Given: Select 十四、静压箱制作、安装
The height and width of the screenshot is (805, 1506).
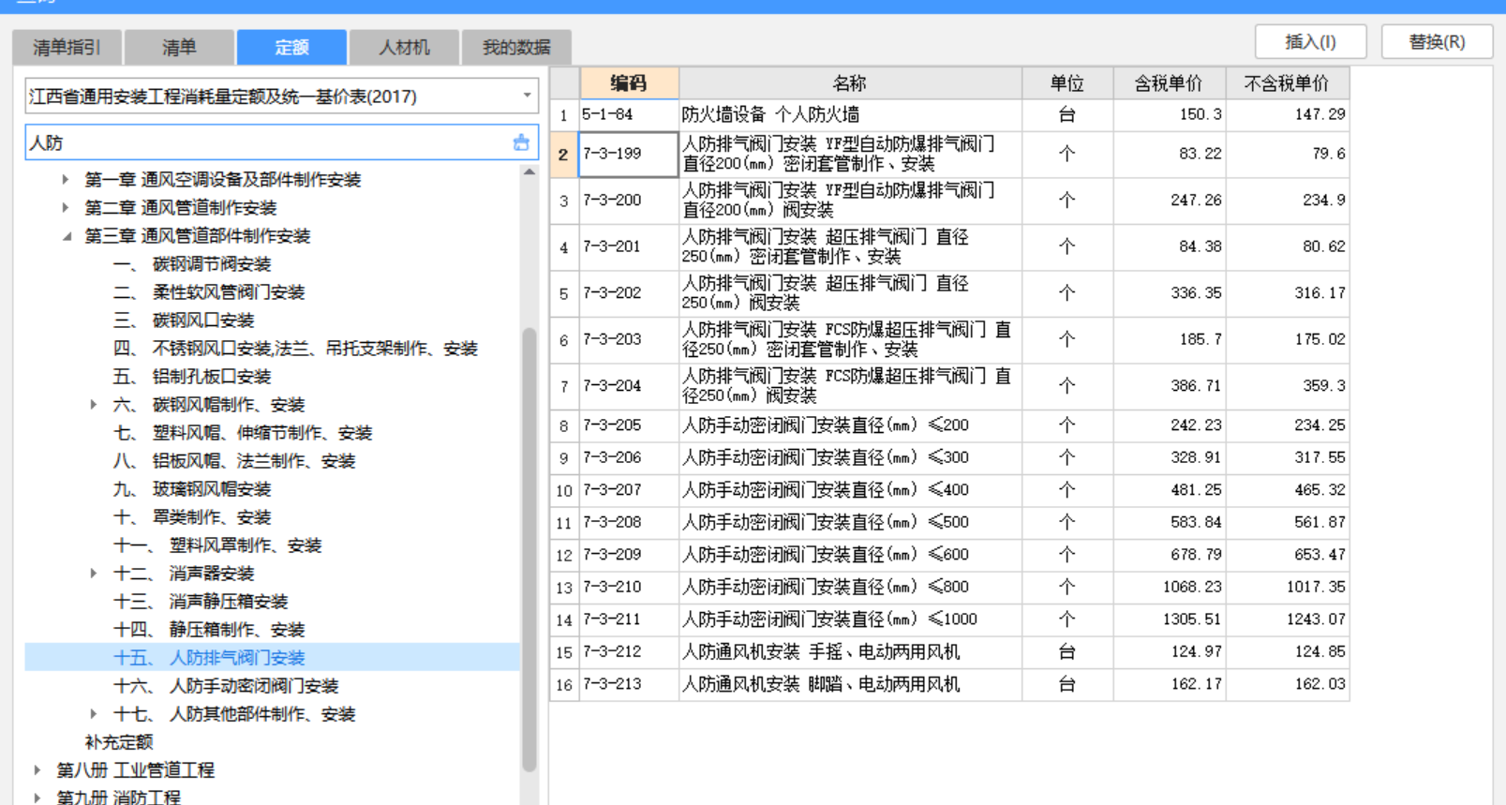Looking at the screenshot, I should pyautogui.click(x=209, y=630).
